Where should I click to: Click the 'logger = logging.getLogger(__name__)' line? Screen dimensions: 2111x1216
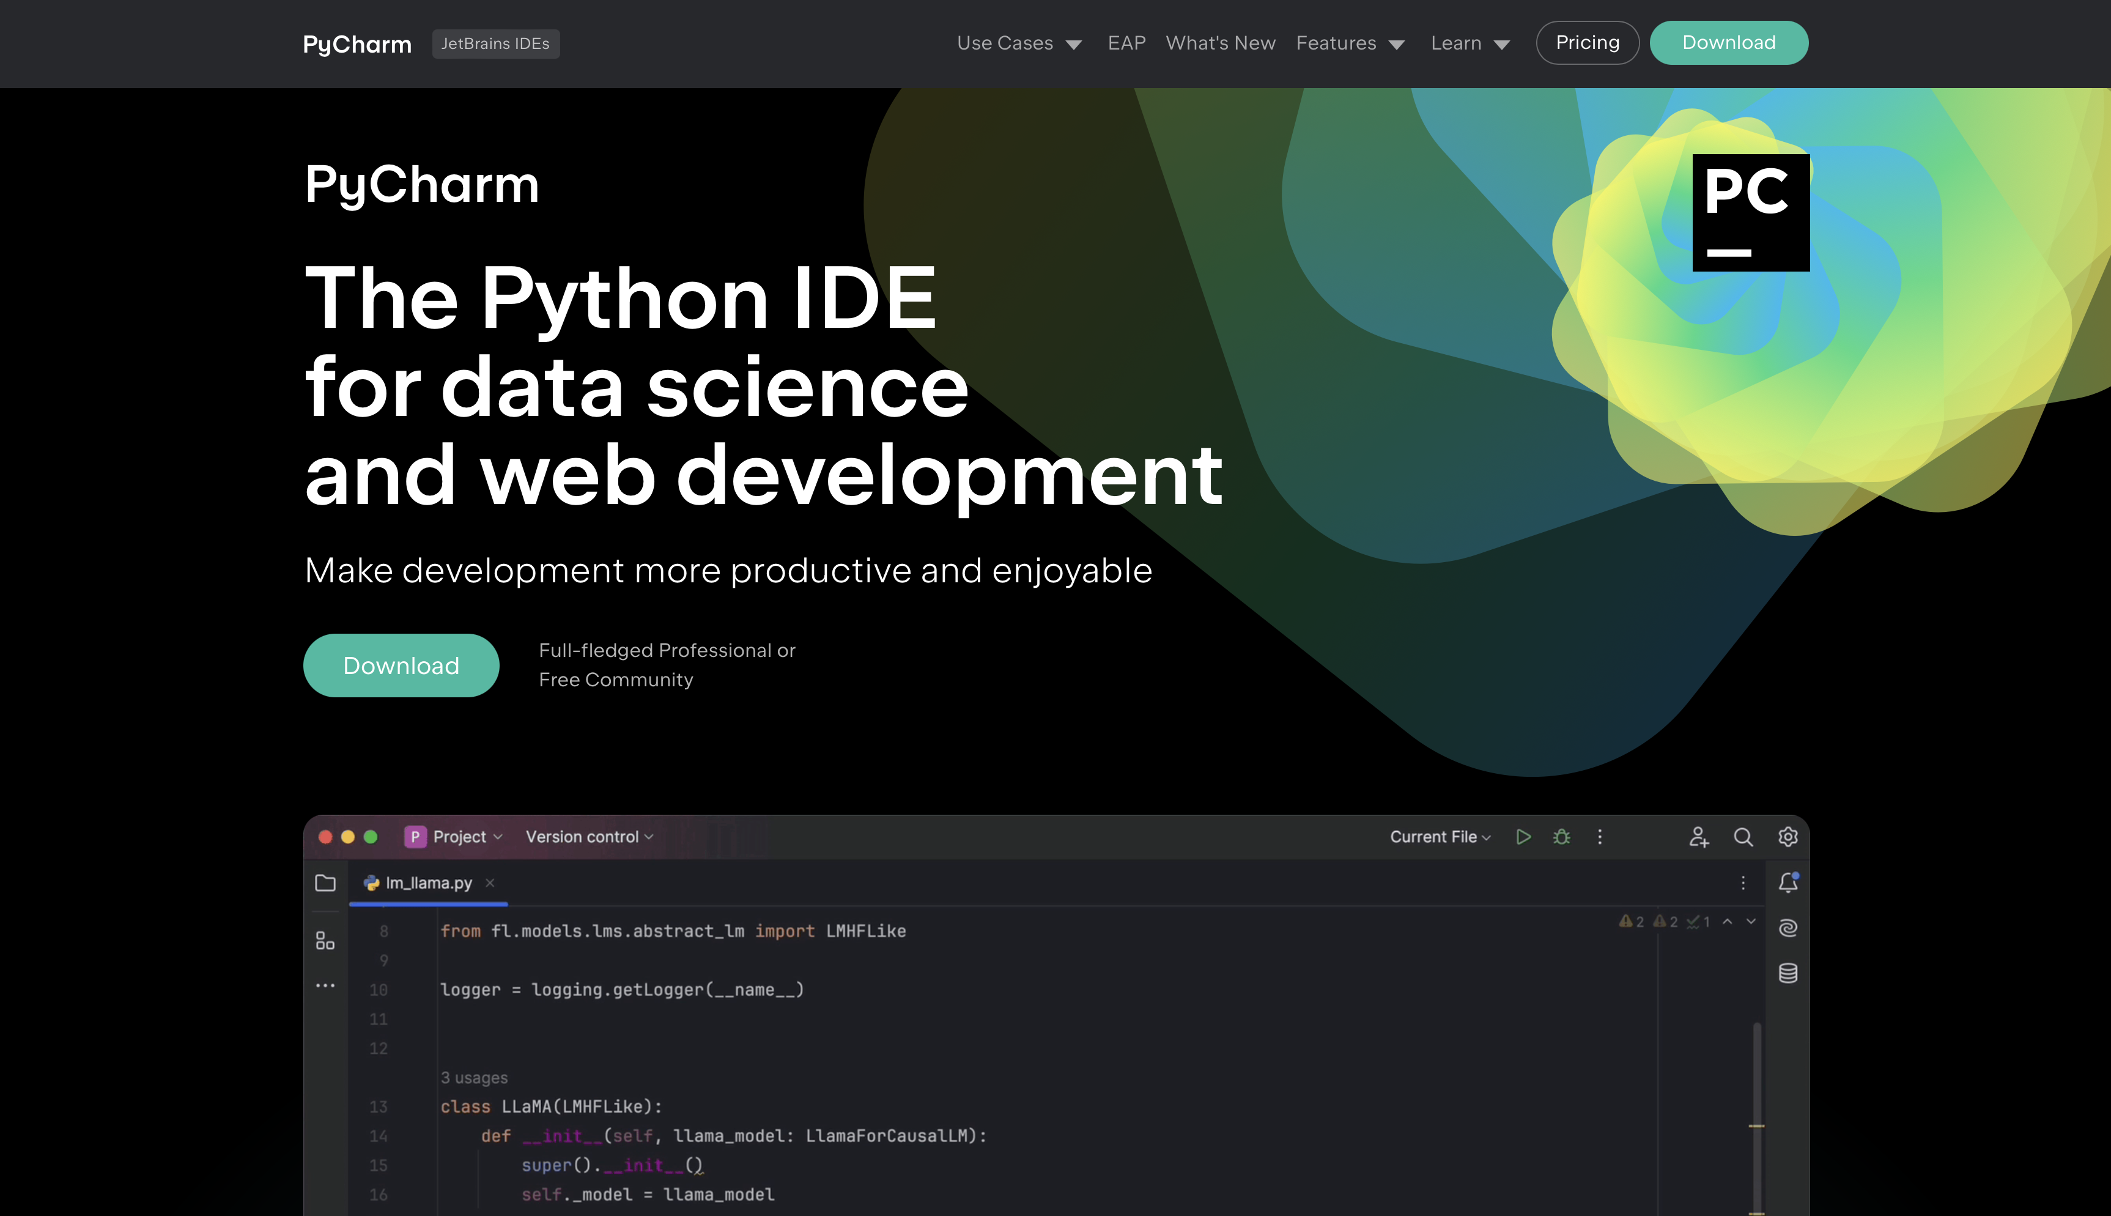pyautogui.click(x=622, y=990)
